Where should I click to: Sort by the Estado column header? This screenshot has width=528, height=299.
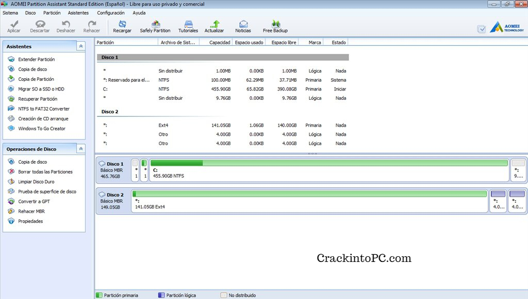(x=336, y=42)
